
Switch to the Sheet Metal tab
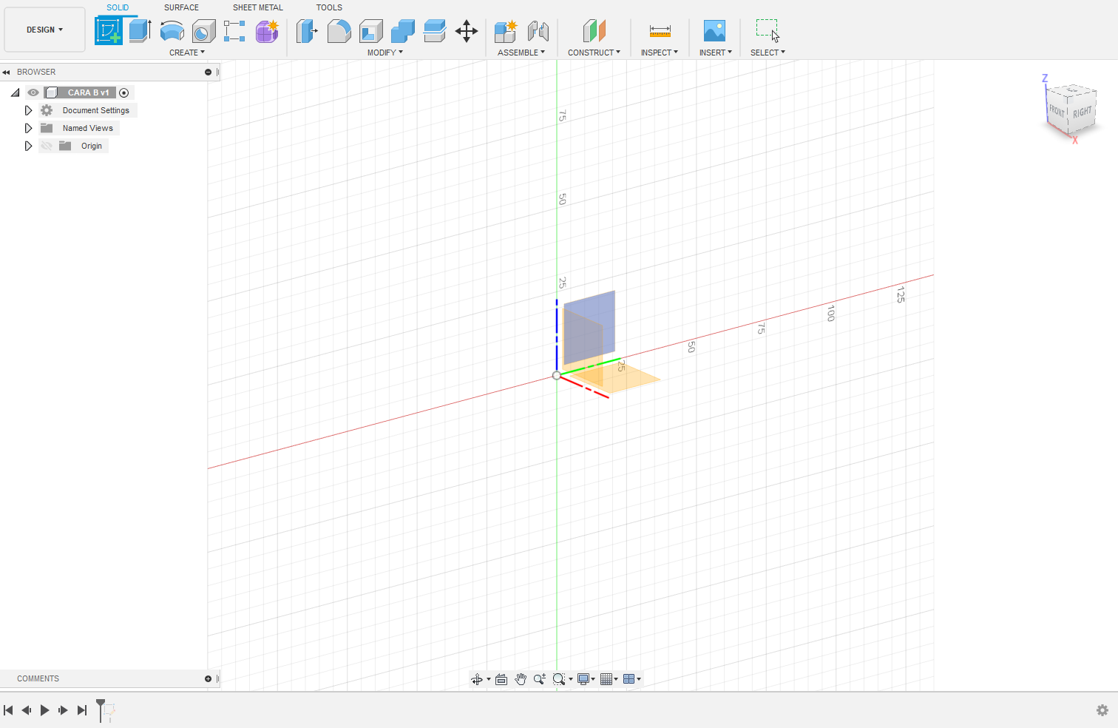(258, 7)
